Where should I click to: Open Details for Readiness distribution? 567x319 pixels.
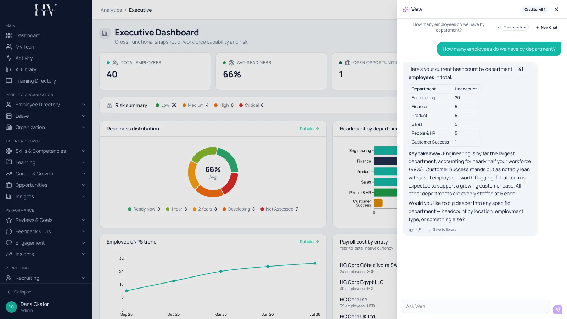tap(309, 129)
